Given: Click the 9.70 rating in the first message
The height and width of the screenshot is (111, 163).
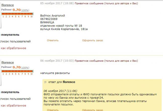Looking at the screenshot, I should [17, 10].
